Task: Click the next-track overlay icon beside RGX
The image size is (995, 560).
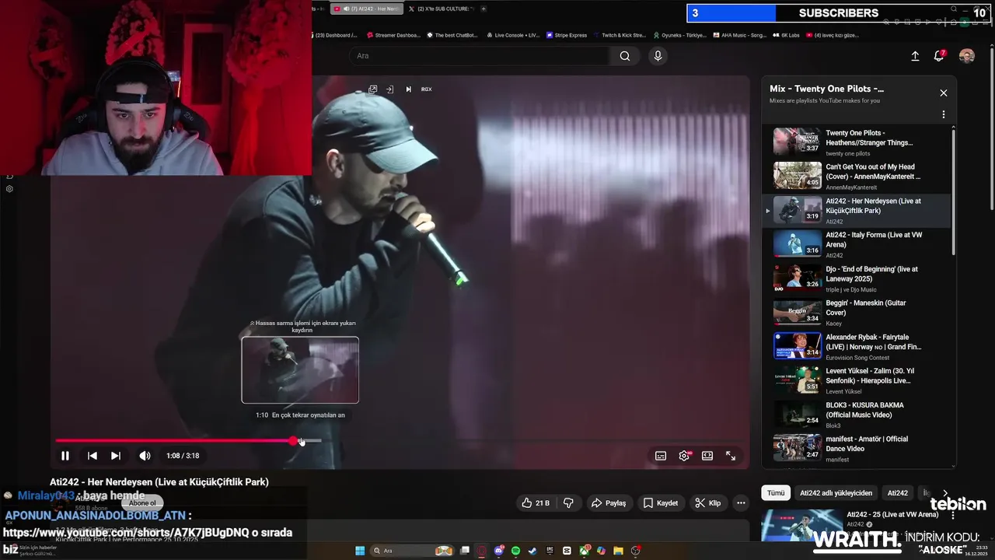Action: click(408, 89)
